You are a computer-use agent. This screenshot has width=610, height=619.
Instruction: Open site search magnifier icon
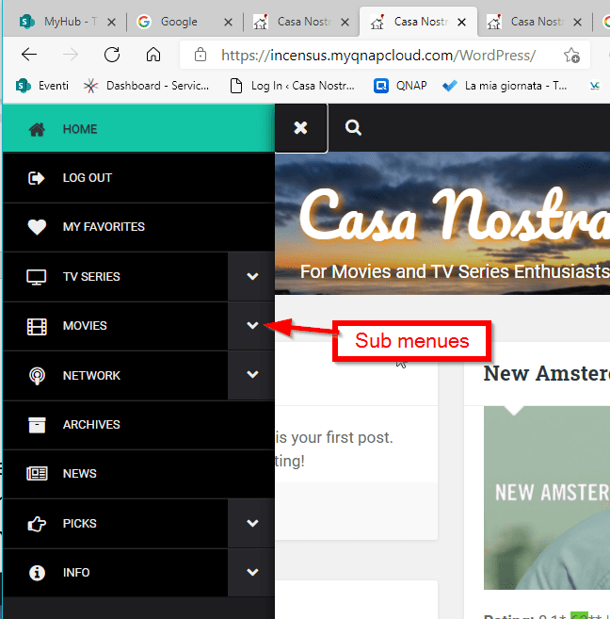353,128
